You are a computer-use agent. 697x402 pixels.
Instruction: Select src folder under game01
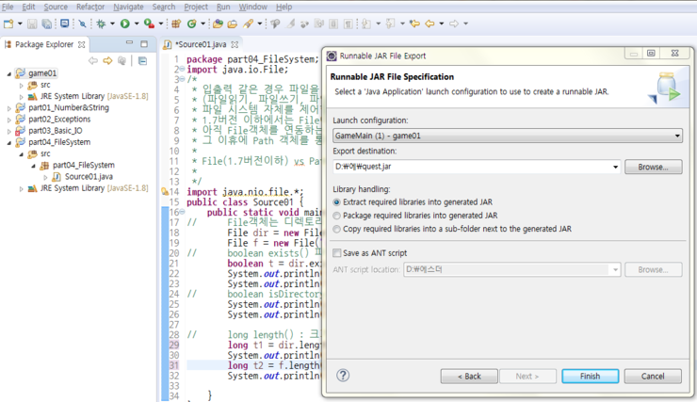point(45,85)
